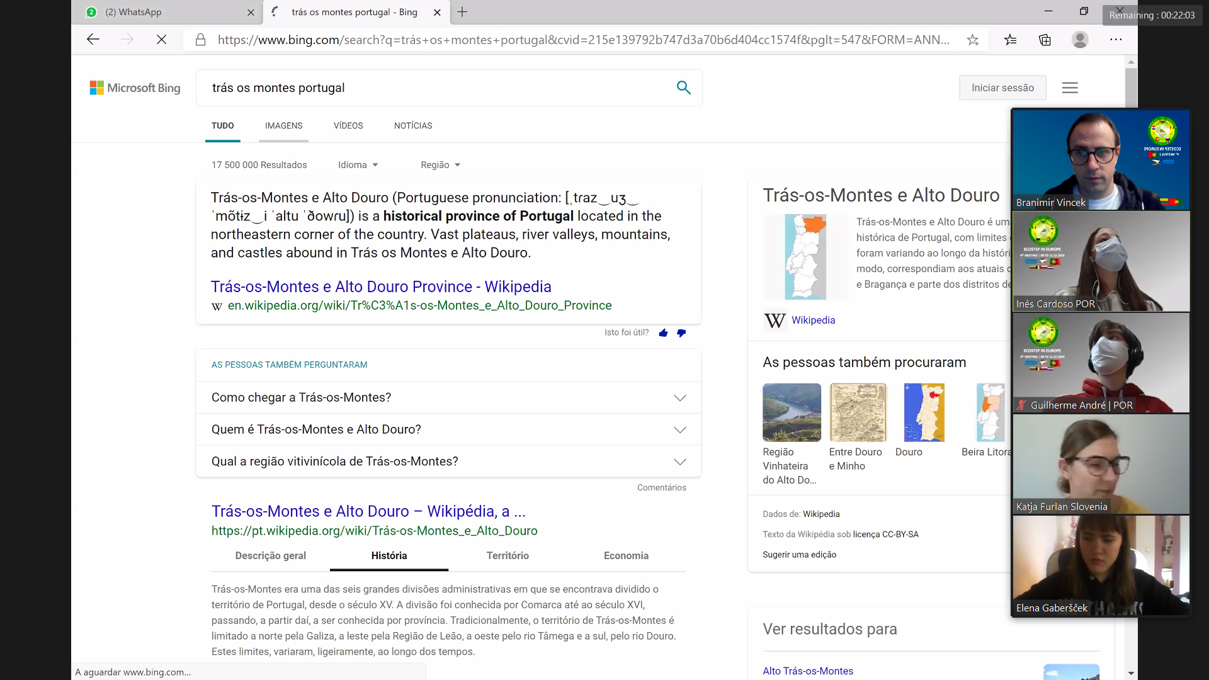Image resolution: width=1209 pixels, height=680 pixels.
Task: Click the Wikipedia link in the side panel
Action: [813, 320]
